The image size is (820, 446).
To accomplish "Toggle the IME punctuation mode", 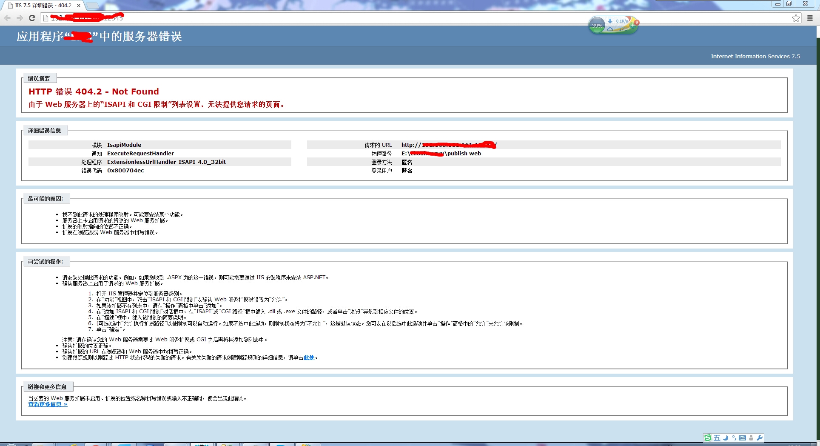I will pyautogui.click(x=734, y=437).
